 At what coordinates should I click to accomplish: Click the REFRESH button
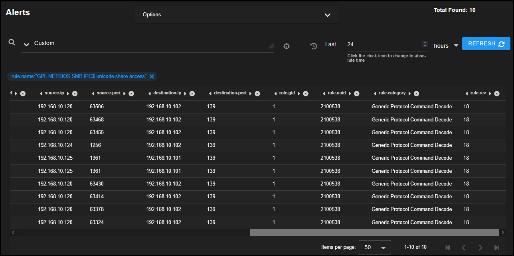486,44
